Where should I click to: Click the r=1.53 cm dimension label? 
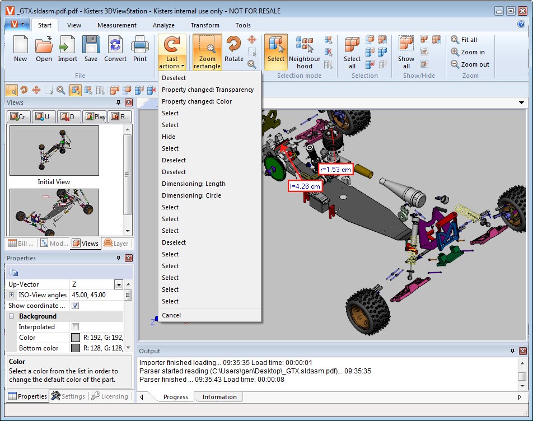click(x=335, y=169)
